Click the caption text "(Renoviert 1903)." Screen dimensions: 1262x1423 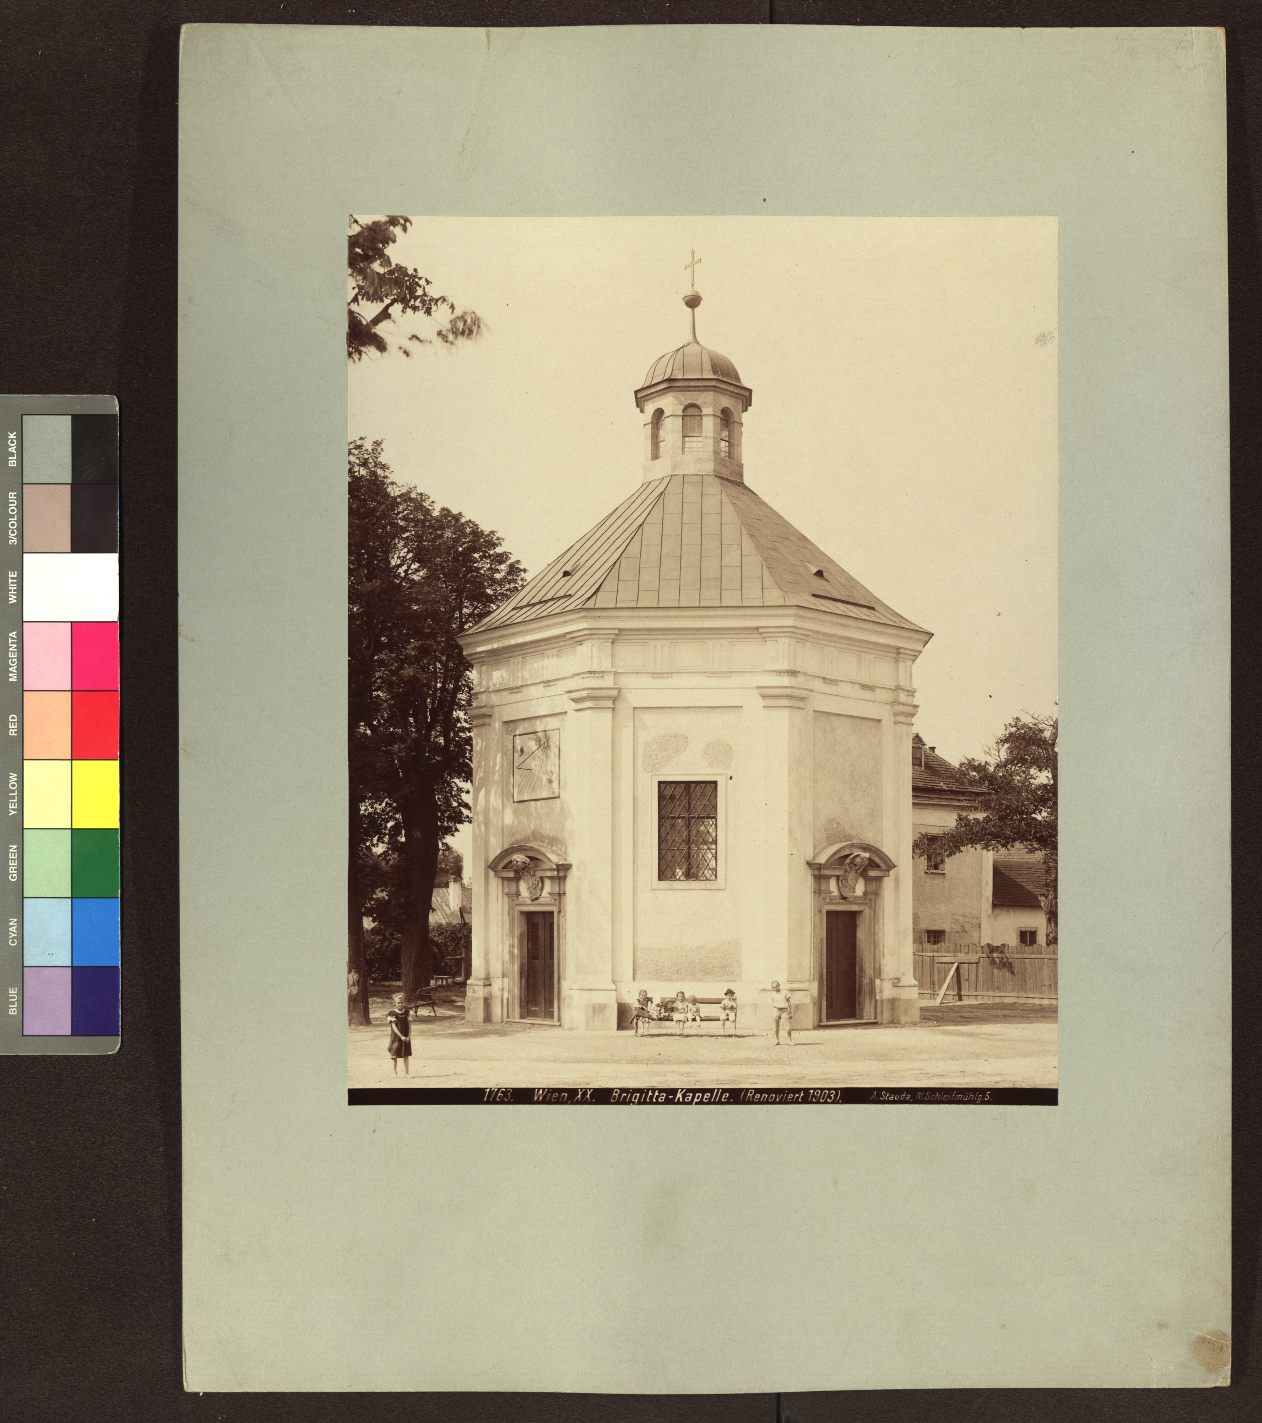click(791, 1096)
